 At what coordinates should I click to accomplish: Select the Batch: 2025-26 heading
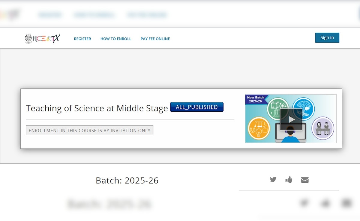click(x=127, y=180)
